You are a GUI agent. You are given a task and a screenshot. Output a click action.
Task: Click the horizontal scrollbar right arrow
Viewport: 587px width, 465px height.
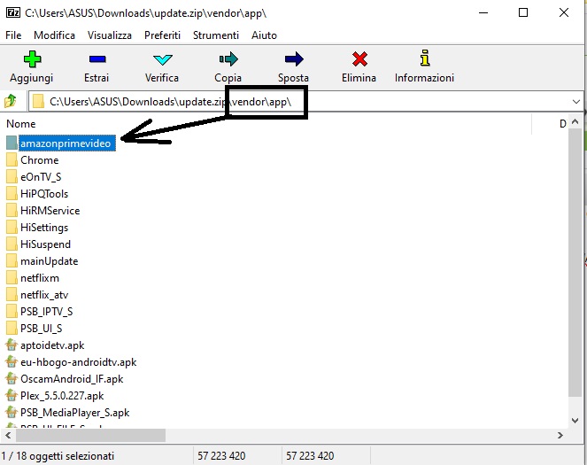(560, 436)
